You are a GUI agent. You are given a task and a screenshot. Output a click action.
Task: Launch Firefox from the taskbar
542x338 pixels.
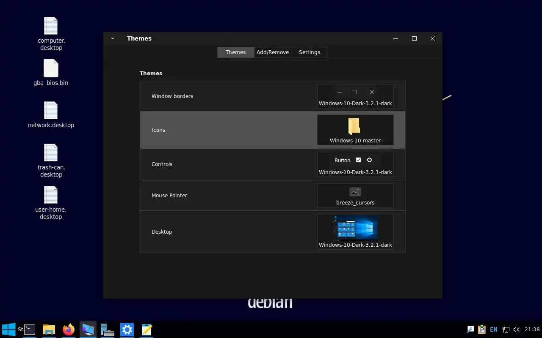[69, 330]
